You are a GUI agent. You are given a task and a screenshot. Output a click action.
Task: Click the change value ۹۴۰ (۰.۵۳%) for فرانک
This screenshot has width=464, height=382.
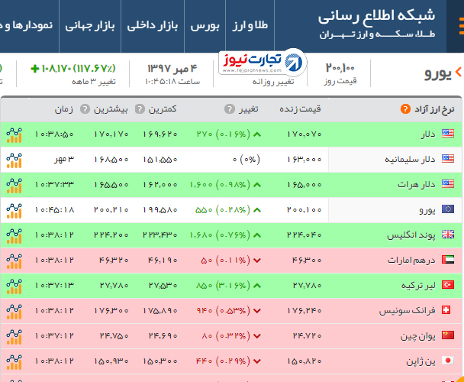[x=223, y=311]
